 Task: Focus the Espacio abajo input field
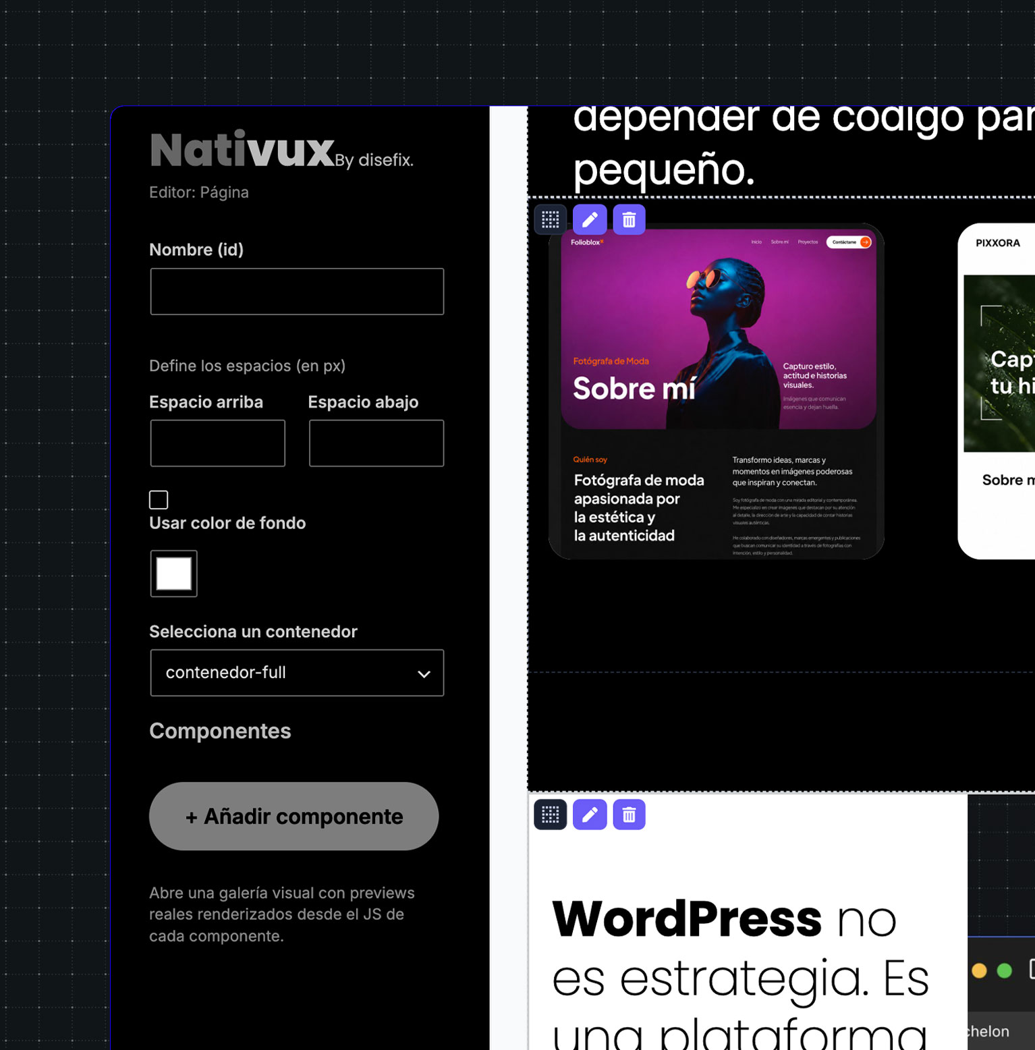[376, 443]
